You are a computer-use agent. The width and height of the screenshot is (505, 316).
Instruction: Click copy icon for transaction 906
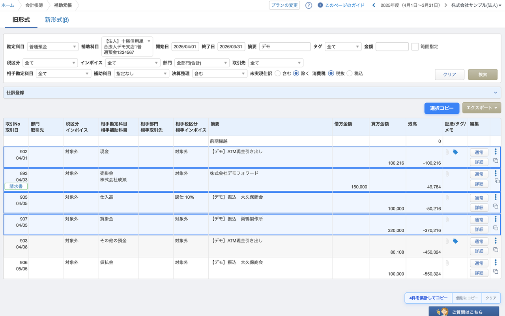496,271
